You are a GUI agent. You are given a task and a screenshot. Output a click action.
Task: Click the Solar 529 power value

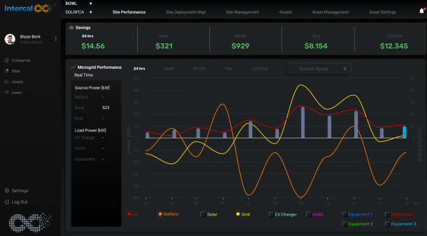click(x=106, y=108)
